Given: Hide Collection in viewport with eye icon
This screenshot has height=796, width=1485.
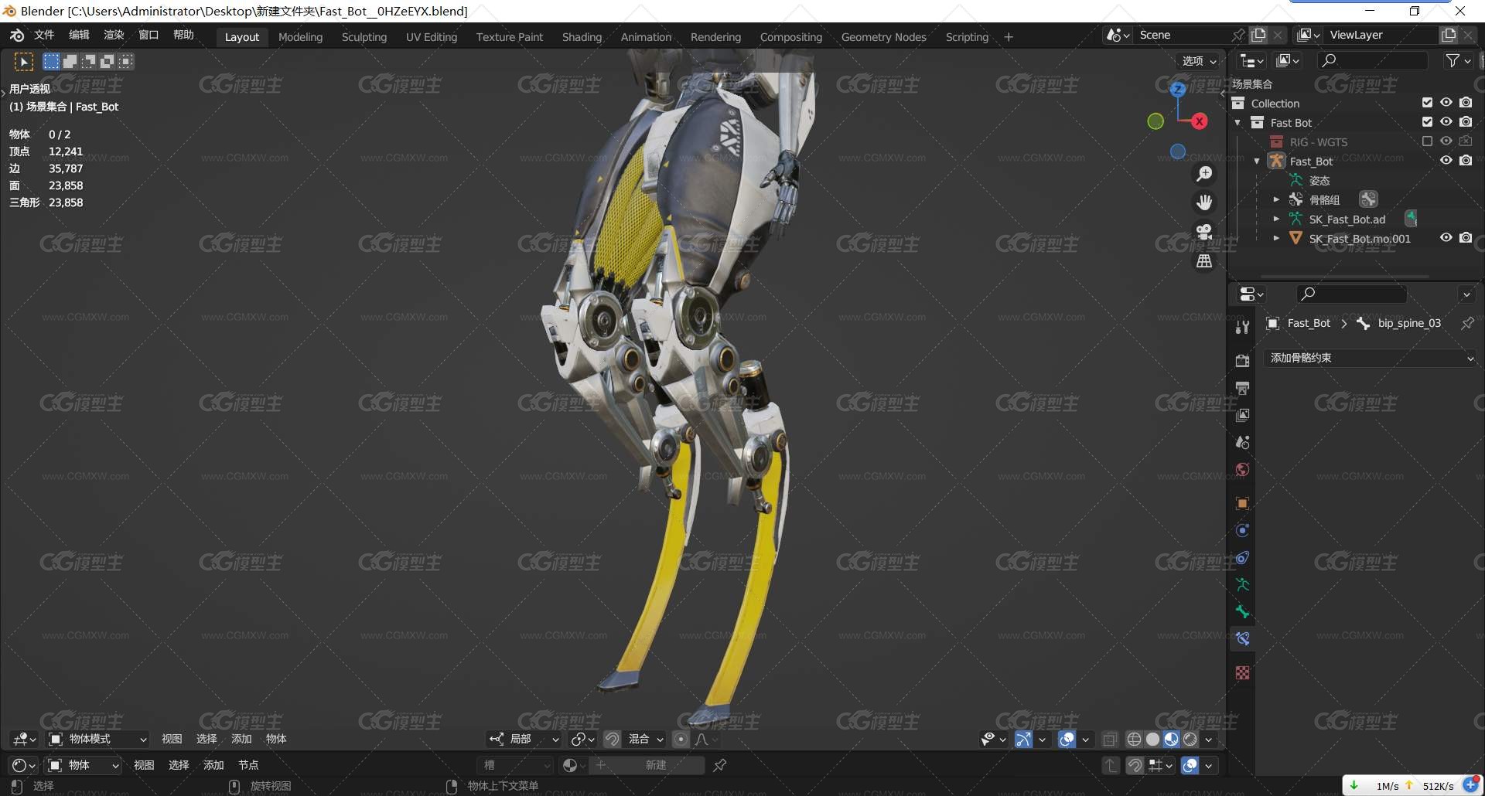Looking at the screenshot, I should (1446, 103).
